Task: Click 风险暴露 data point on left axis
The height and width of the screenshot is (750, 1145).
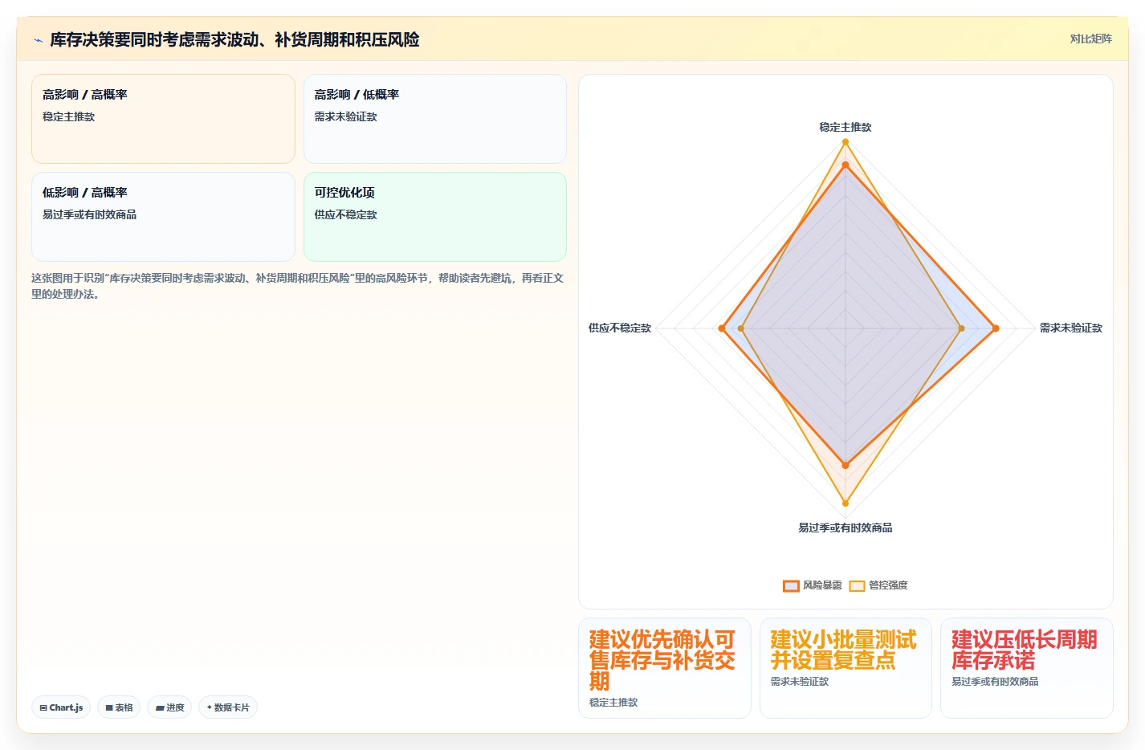Action: tap(723, 328)
